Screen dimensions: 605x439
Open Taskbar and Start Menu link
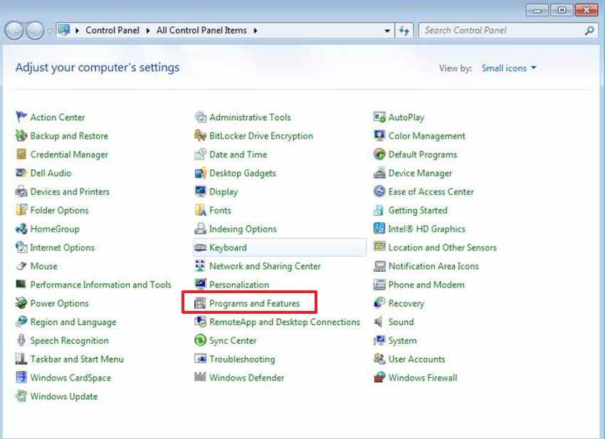77,359
